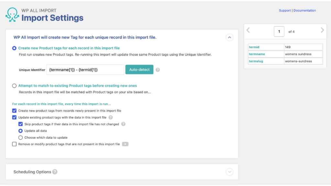Click the termname field name

[257, 54]
